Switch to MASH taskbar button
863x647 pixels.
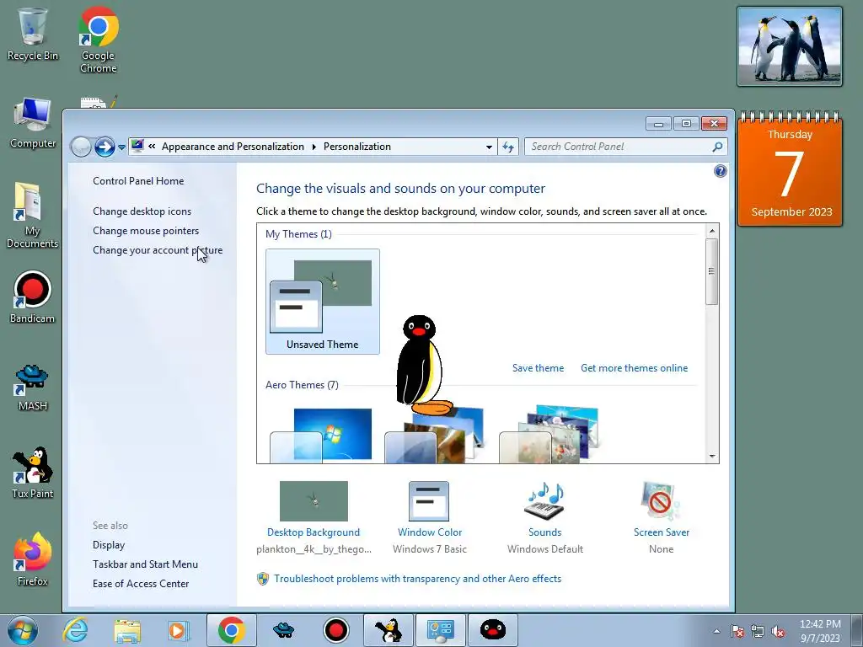tap(283, 630)
